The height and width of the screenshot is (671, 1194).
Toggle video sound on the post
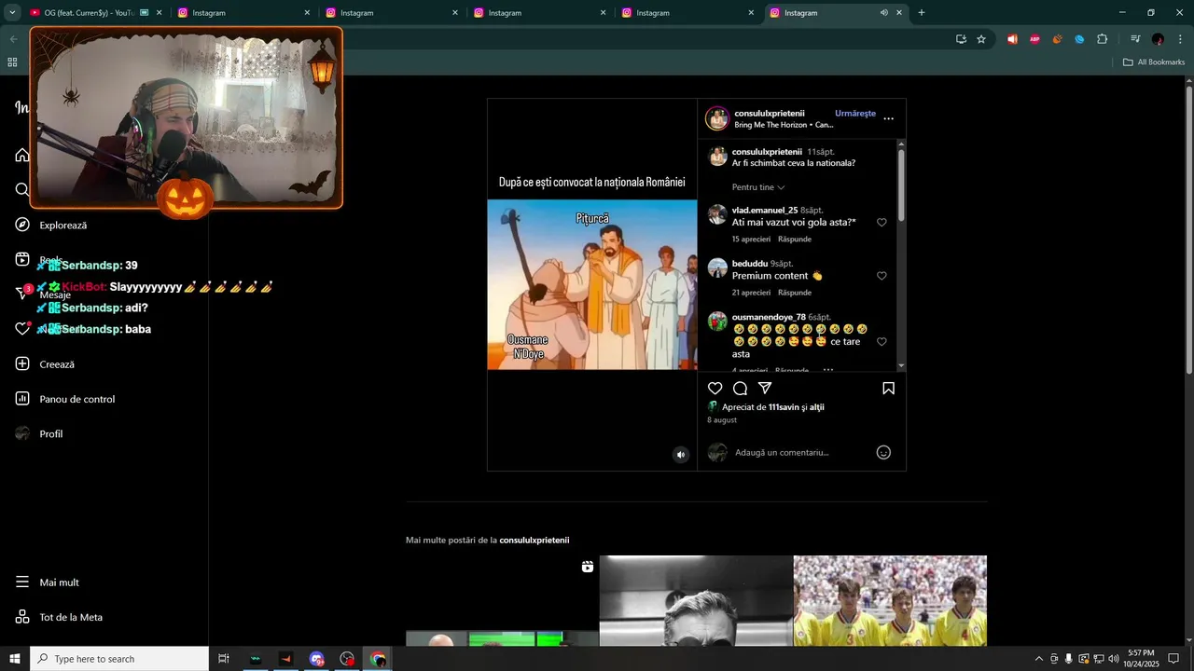tap(681, 455)
